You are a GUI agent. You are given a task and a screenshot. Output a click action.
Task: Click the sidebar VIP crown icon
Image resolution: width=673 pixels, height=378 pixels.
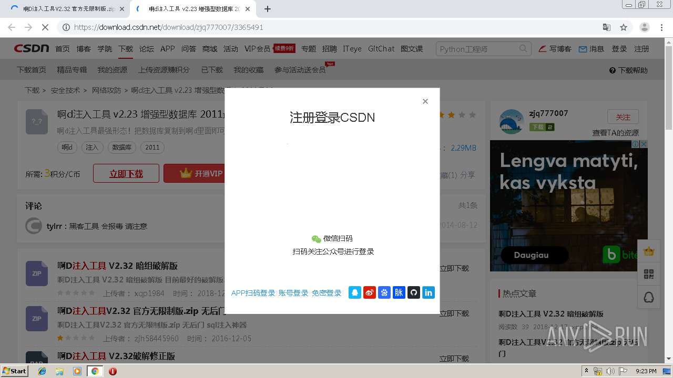point(649,251)
